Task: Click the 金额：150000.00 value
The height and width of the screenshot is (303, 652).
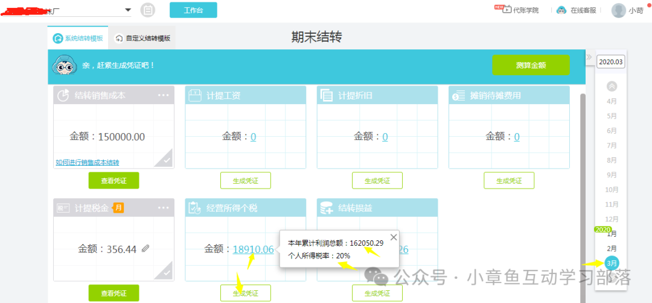Action: (107, 137)
